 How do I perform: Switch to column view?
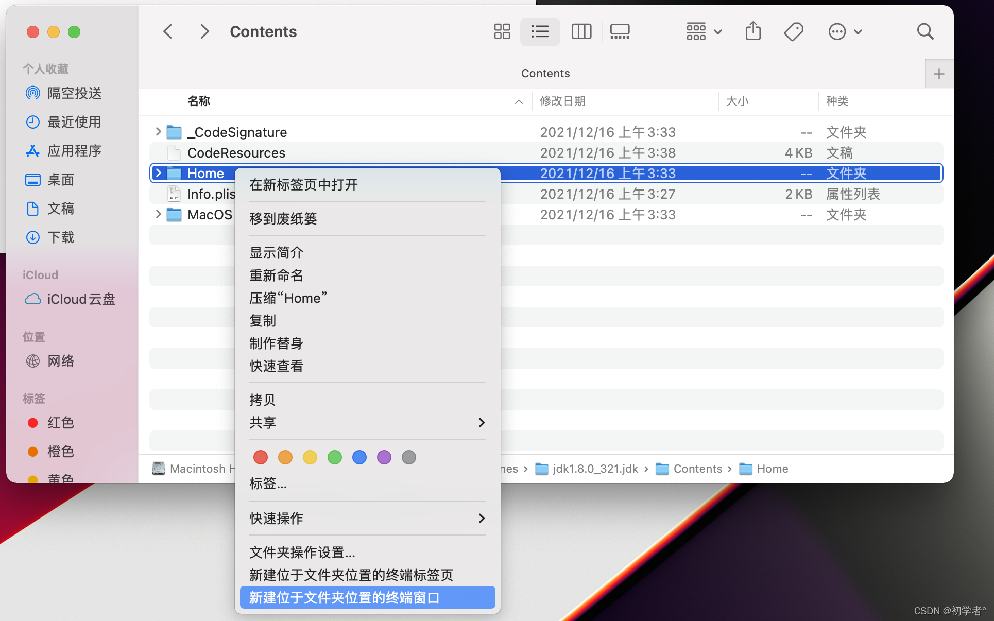coord(581,32)
